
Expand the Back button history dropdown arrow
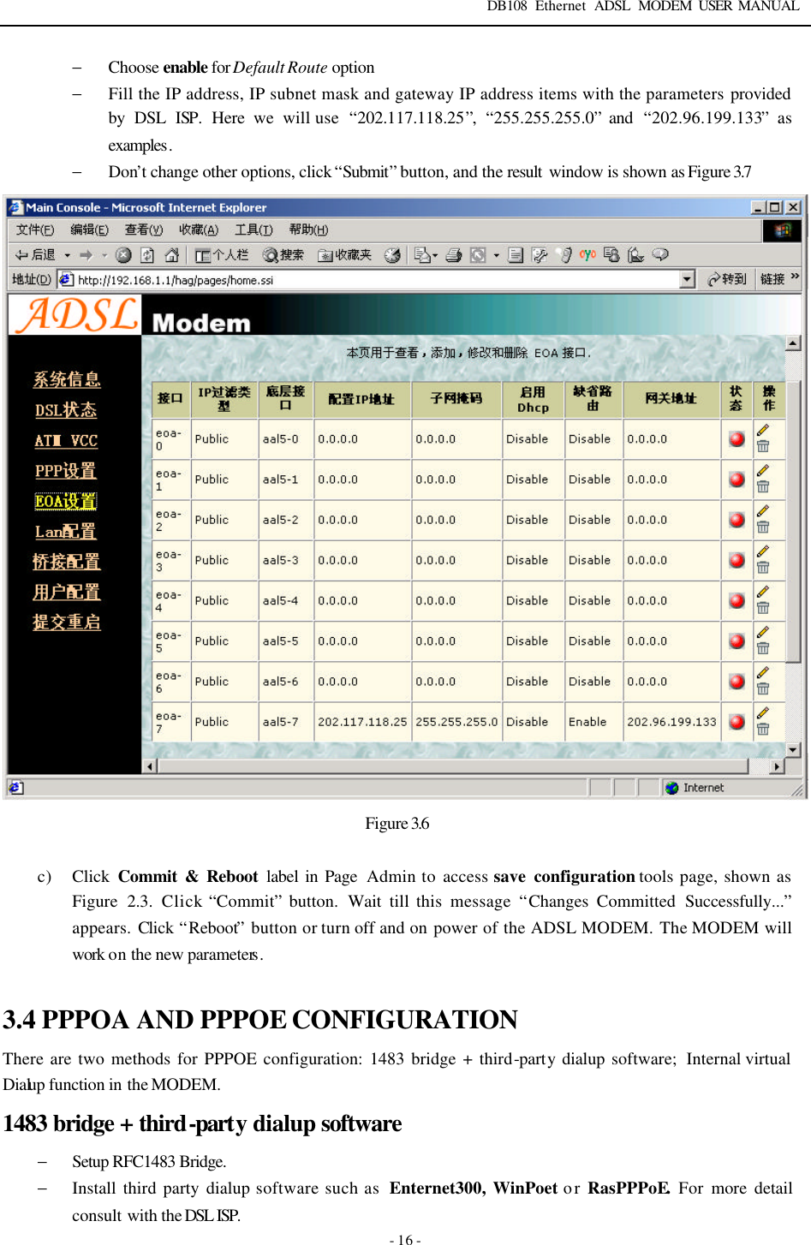click(68, 254)
